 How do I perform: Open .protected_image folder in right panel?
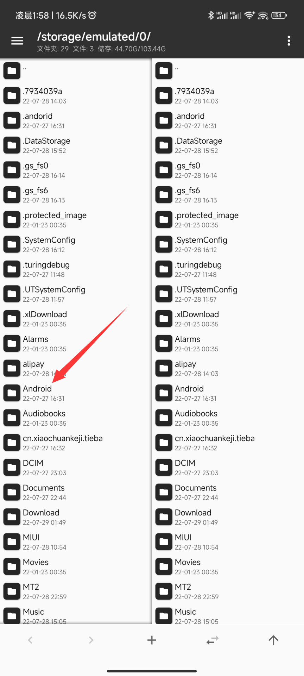tap(228, 219)
